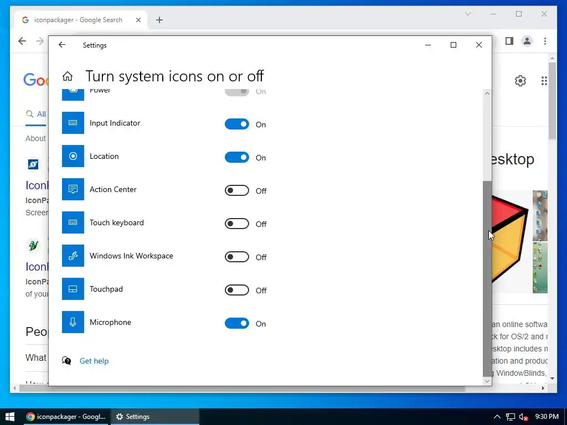Viewport: 567px width, 425px height.
Task: Click the disabled Power toggle
Action: click(x=237, y=92)
